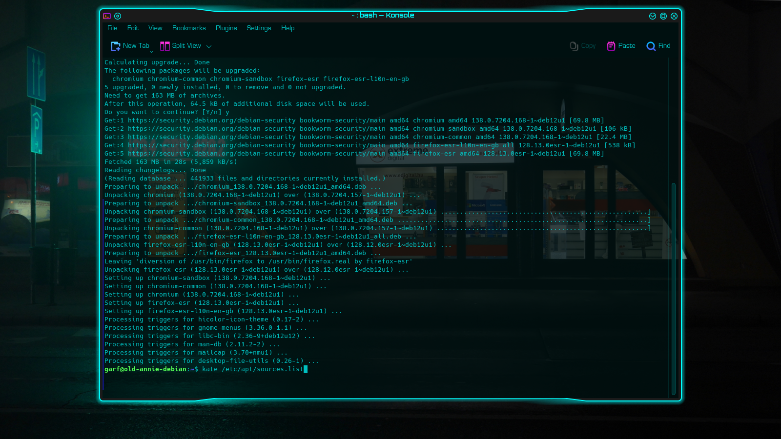Click the 'The following packages will be upgraded:' line
The width and height of the screenshot is (781, 439).
pos(183,71)
